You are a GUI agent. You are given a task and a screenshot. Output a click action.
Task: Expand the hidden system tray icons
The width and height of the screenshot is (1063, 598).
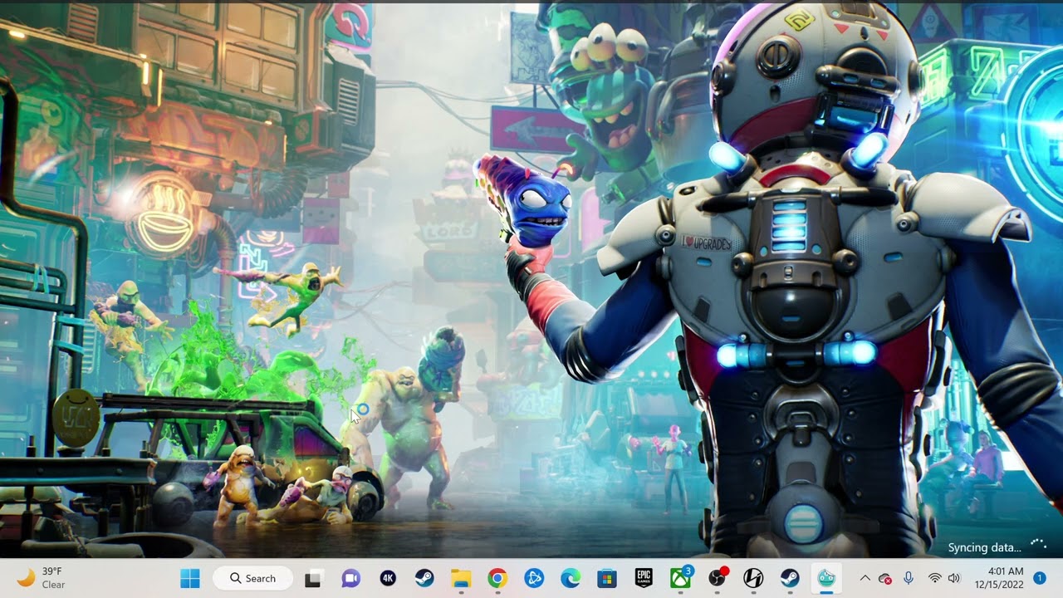(x=865, y=578)
